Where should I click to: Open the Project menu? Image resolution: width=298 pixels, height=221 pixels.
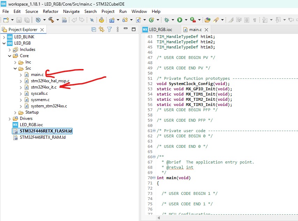tap(108, 12)
